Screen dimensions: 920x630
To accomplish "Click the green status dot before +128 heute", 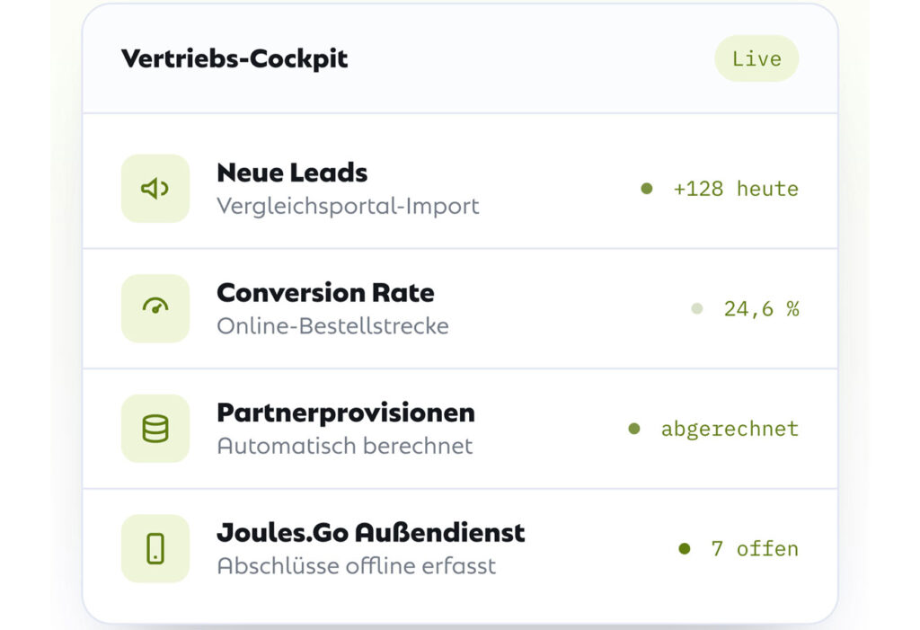I will [x=647, y=189].
